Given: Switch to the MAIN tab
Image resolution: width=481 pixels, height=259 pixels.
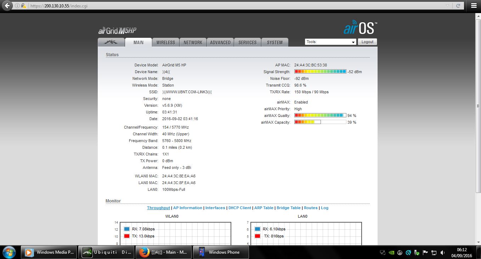Looking at the screenshot, I should click(x=138, y=42).
